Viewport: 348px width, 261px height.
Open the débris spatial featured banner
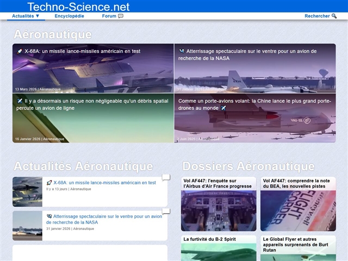(93, 118)
